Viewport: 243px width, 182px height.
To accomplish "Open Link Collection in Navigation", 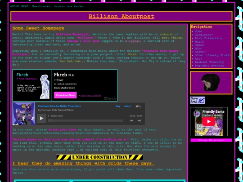I will point(208,38).
